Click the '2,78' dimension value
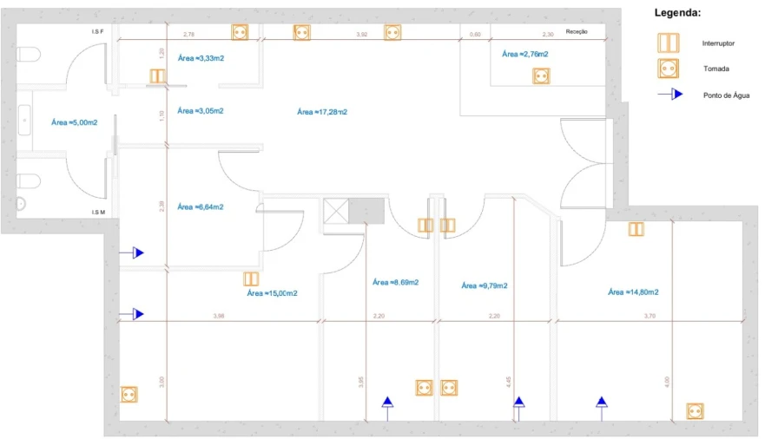 [x=188, y=34]
